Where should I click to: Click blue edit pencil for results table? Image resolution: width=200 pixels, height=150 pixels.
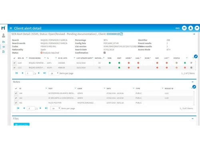pyautogui.click(x=196, y=56)
